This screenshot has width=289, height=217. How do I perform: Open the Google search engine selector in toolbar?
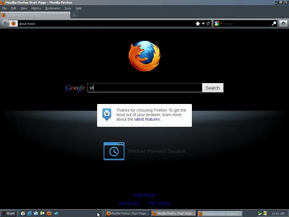point(218,24)
